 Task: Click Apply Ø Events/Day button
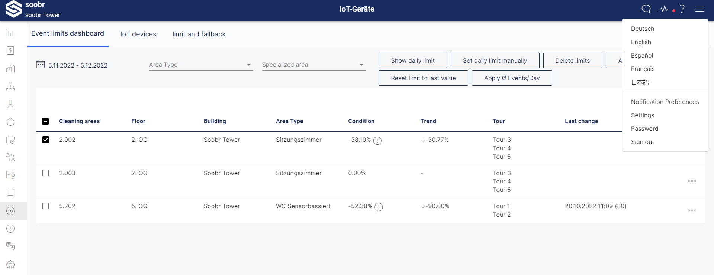(x=512, y=78)
